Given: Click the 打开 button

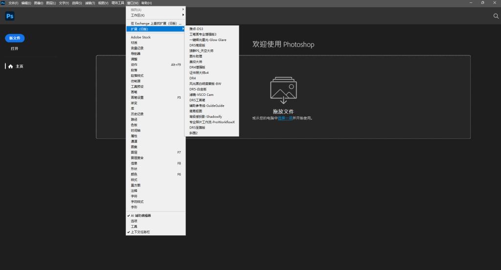Looking at the screenshot, I should [x=14, y=48].
